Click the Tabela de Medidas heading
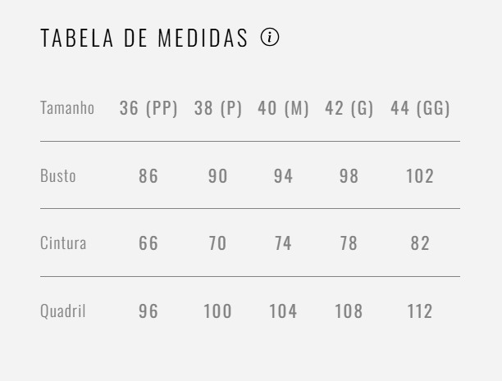Screen dimensions: 502x381 click(x=144, y=39)
